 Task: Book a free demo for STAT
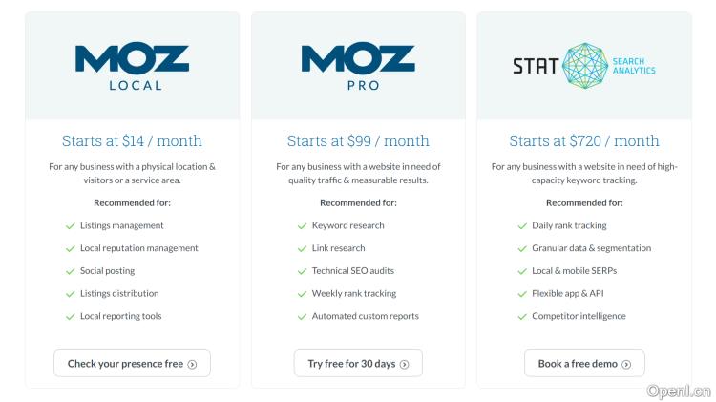[x=584, y=363]
